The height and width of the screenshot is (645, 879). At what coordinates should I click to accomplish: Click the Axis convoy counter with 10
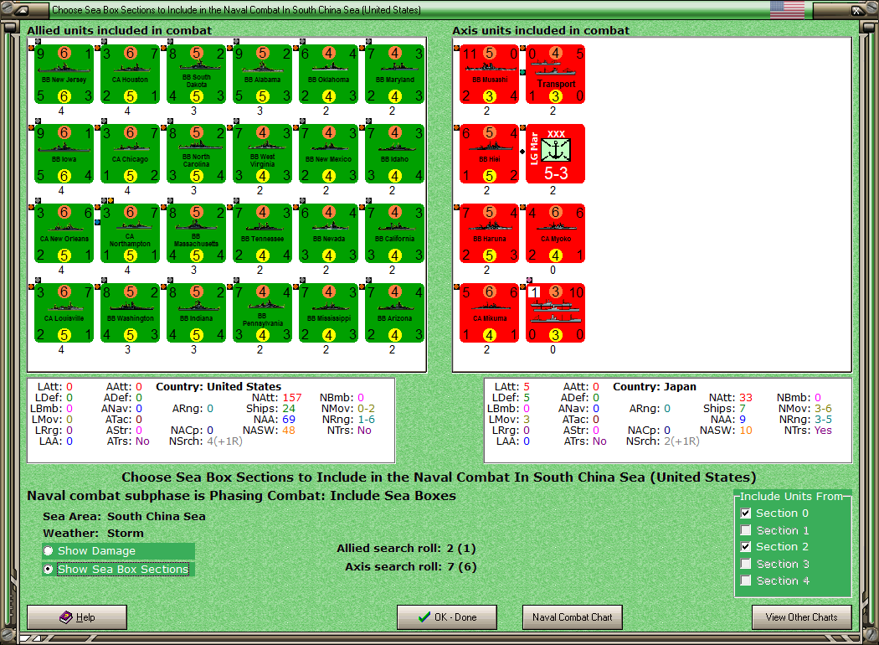pos(556,313)
